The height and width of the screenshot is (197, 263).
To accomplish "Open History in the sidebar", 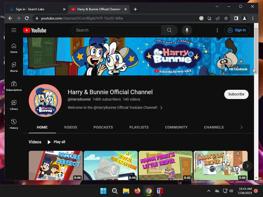I will (14, 124).
